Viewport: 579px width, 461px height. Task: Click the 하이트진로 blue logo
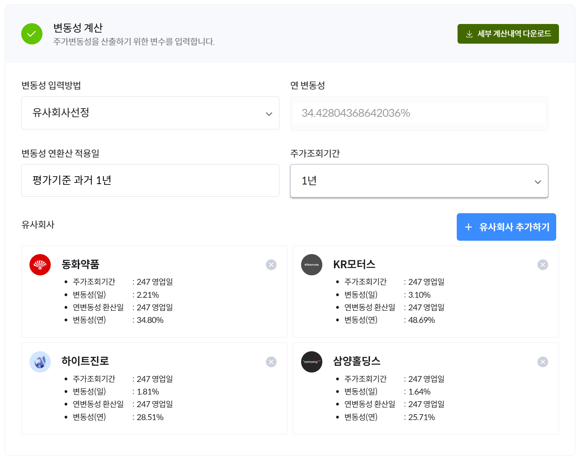40,362
